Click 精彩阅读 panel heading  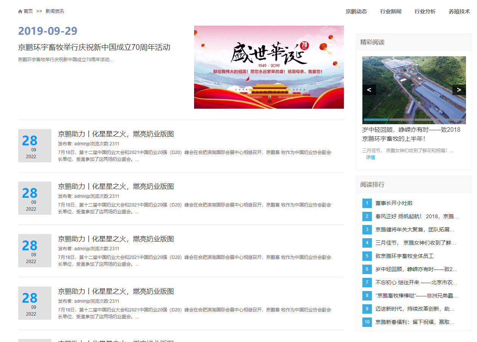tap(372, 42)
